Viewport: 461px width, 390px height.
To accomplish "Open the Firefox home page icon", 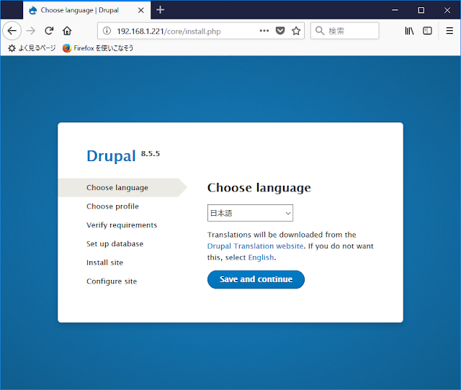I will pos(67,30).
